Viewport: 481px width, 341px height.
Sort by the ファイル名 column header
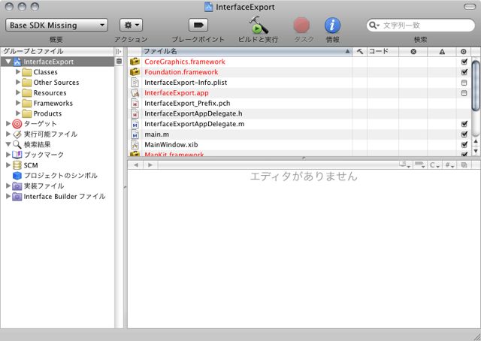[247, 51]
